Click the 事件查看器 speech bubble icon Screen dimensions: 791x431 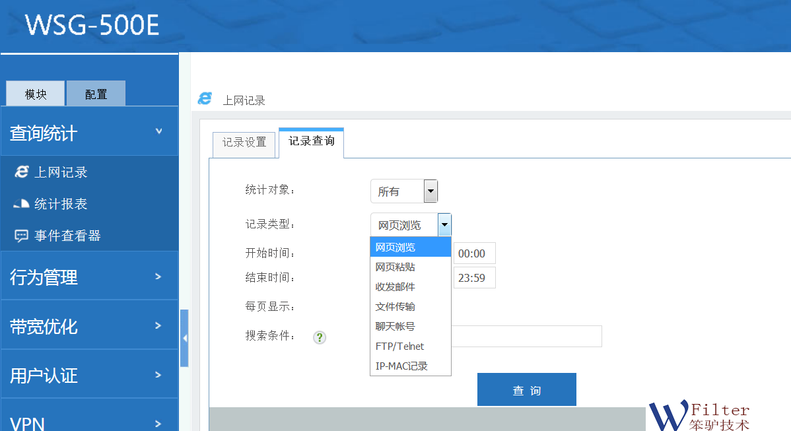[x=22, y=236]
